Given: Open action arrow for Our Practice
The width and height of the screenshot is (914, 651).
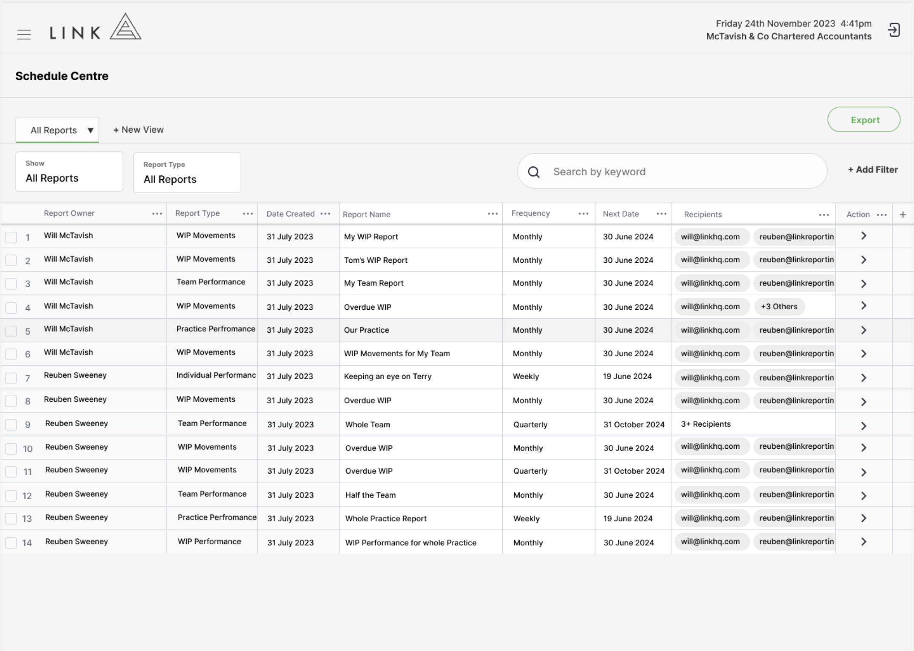Looking at the screenshot, I should (x=863, y=330).
